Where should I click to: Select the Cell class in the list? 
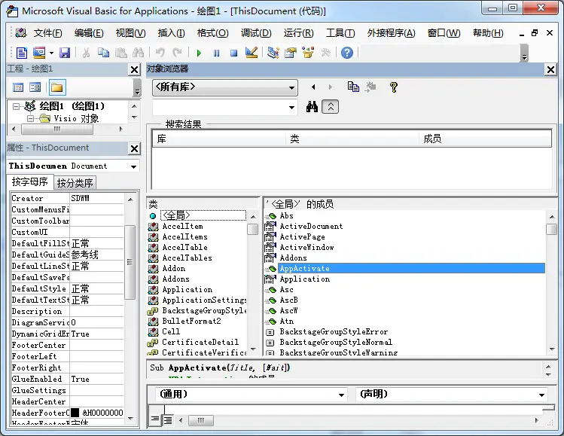click(171, 331)
